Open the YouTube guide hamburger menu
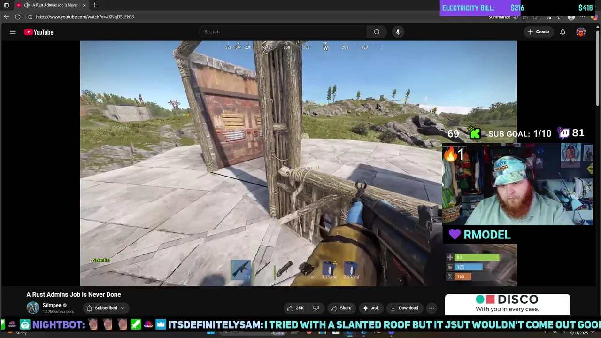 click(13, 32)
